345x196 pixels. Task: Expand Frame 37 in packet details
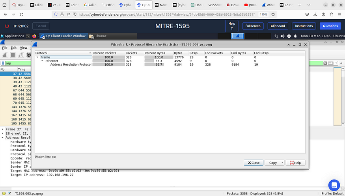[2, 129]
